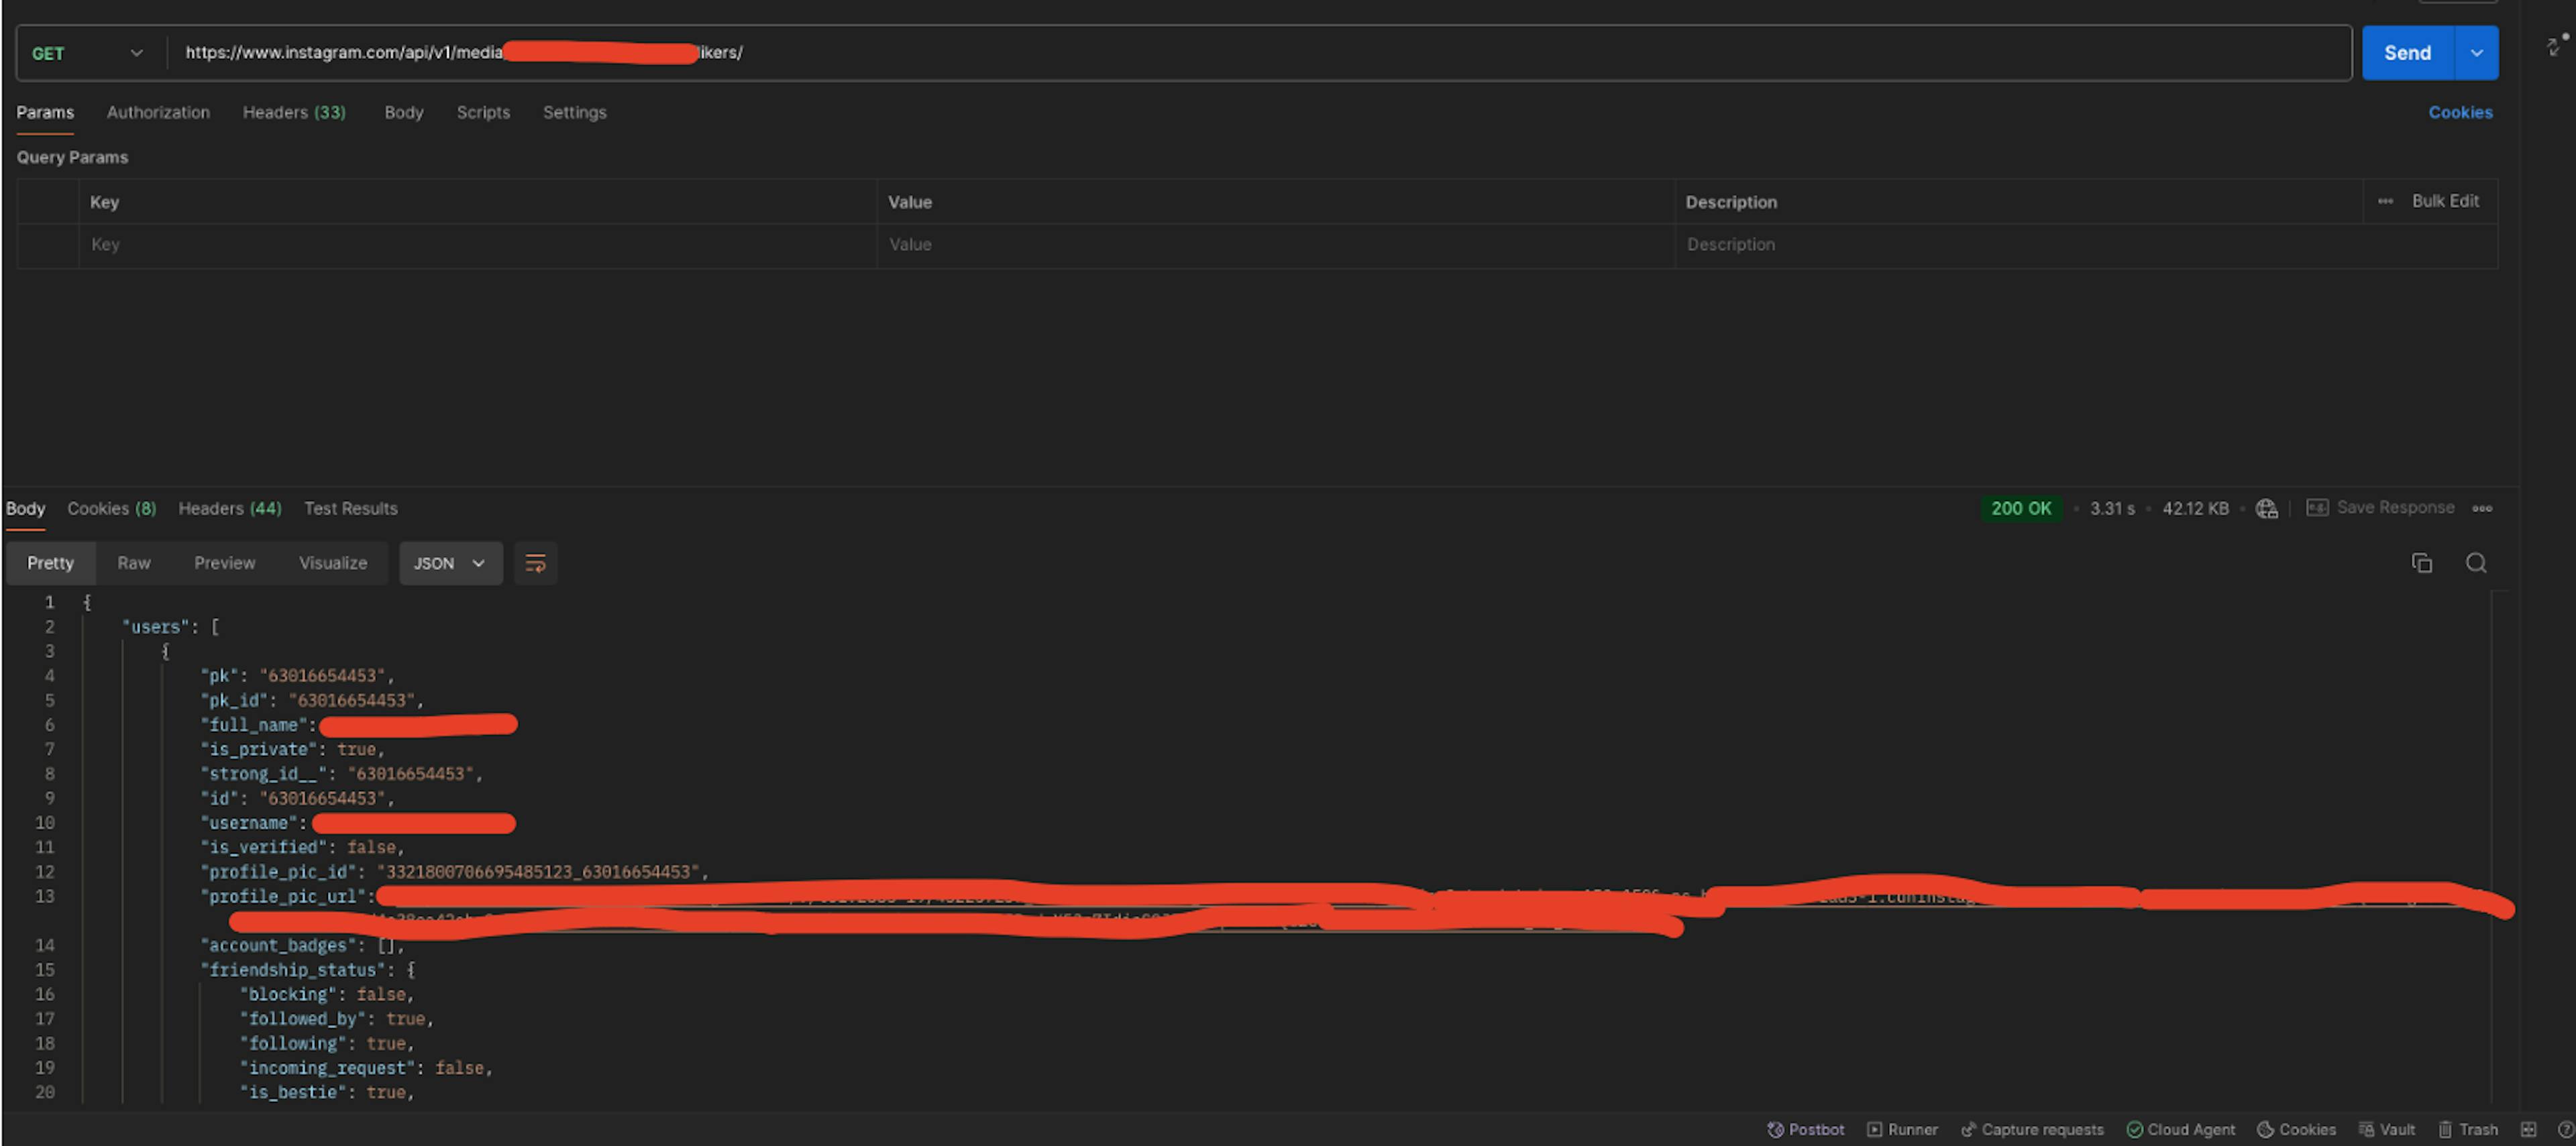Select the Visualize view
The height and width of the screenshot is (1146, 2576).
point(333,563)
